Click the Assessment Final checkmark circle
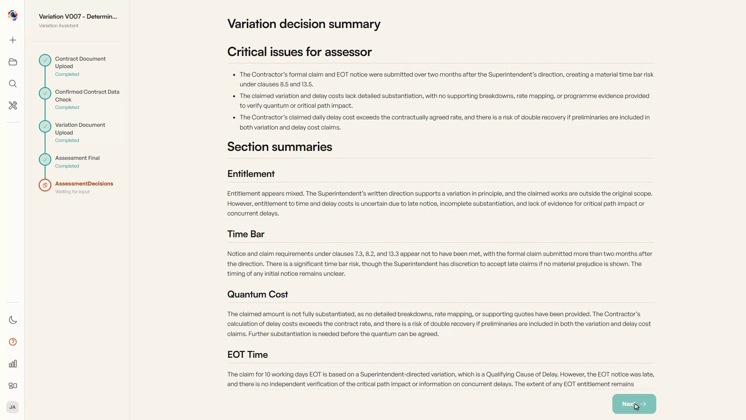 click(x=45, y=159)
